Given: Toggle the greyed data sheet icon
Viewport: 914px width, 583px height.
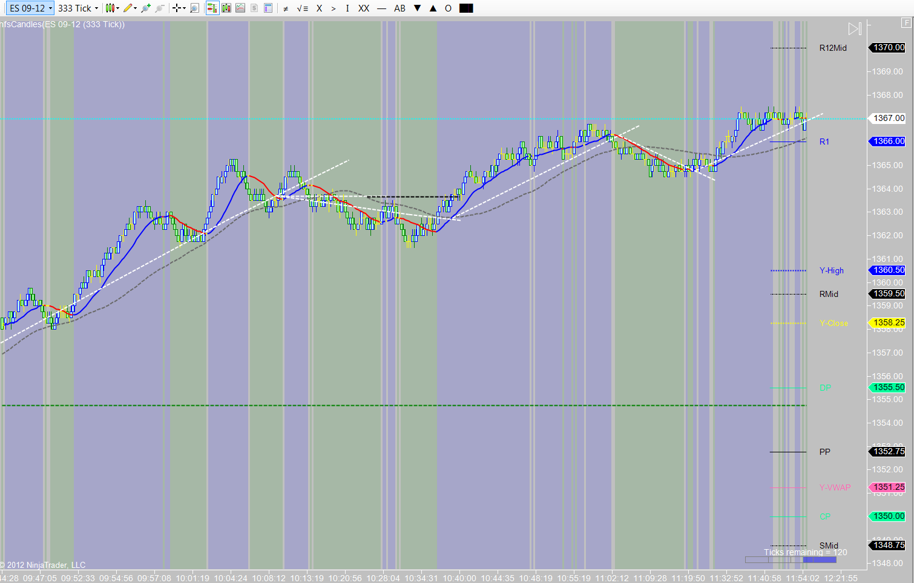Looking at the screenshot, I should pyautogui.click(x=254, y=8).
